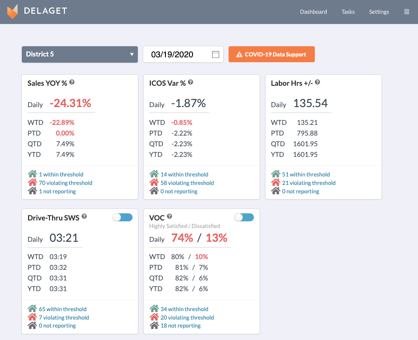The width and height of the screenshot is (418, 340).
Task: Open the calendar picker icon
Action: pos(216,54)
